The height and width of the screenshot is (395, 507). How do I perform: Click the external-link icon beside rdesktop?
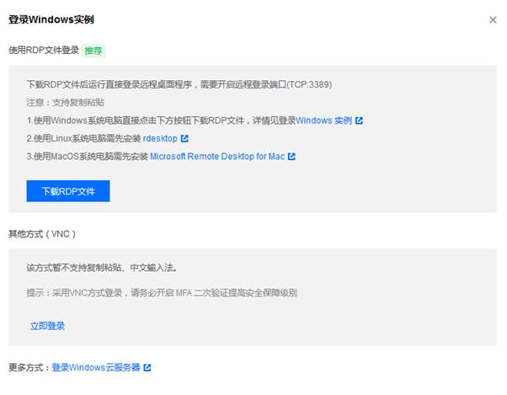tap(184, 138)
